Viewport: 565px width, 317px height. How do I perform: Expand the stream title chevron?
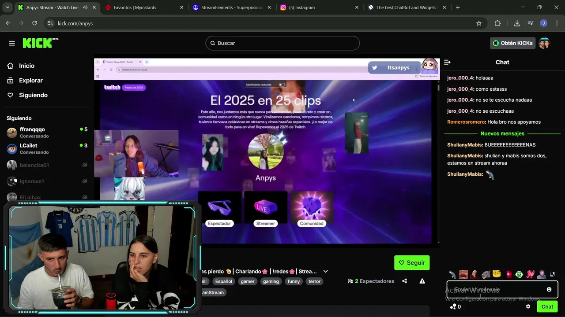[326, 272]
